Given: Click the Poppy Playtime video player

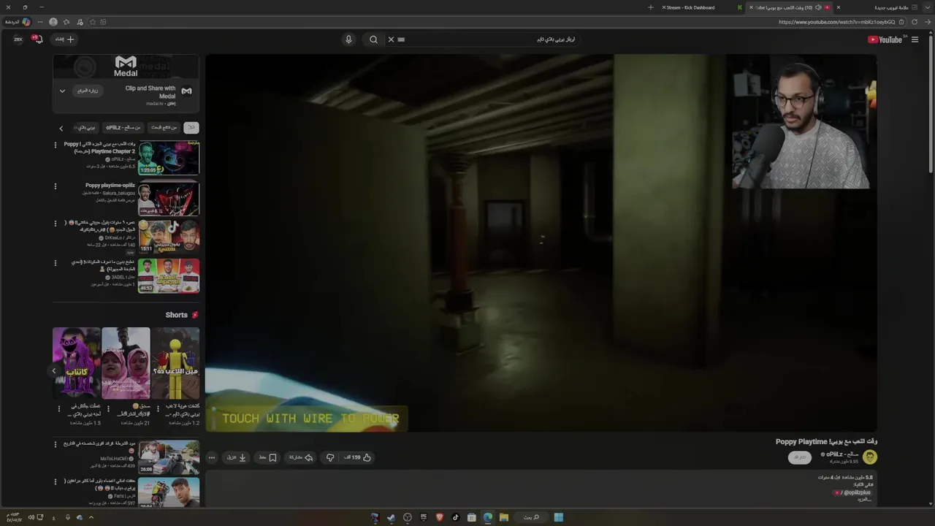Looking at the screenshot, I should click(541, 243).
